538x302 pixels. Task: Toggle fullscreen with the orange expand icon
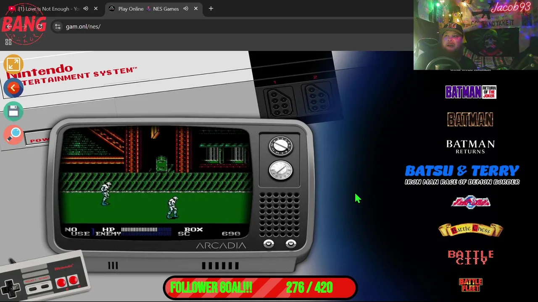[x=13, y=64]
